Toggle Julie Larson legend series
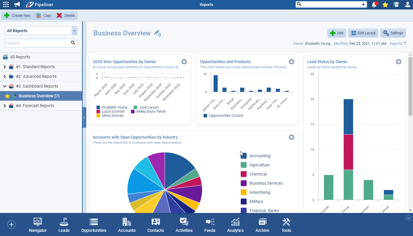413x236 pixels. (136, 107)
